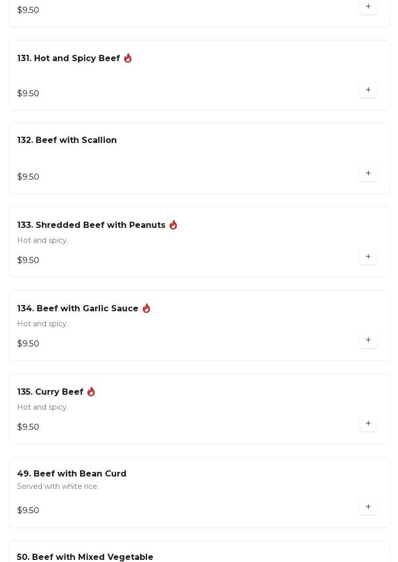Add Curry Beef to the order

(x=368, y=424)
